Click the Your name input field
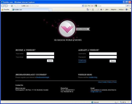The width and height of the screenshot is (132, 104). pos(40,54)
